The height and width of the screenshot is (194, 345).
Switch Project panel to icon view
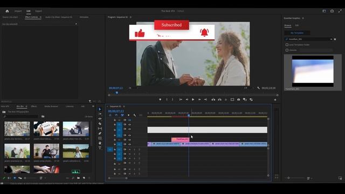click(x=15, y=178)
